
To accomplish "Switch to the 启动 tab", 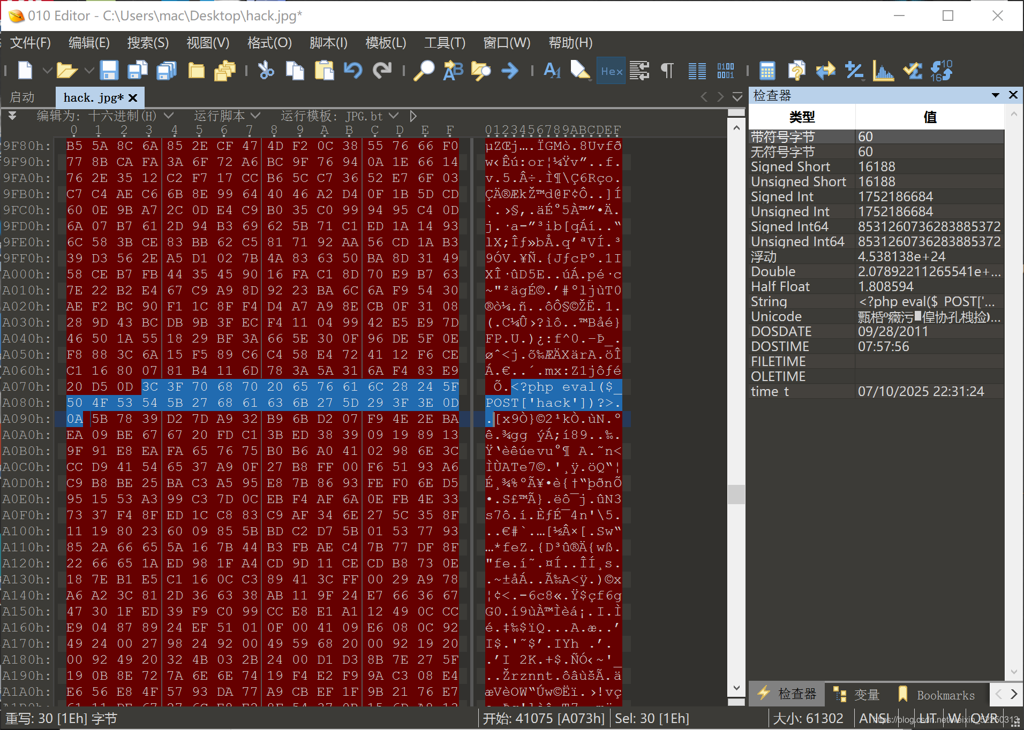I will [22, 97].
